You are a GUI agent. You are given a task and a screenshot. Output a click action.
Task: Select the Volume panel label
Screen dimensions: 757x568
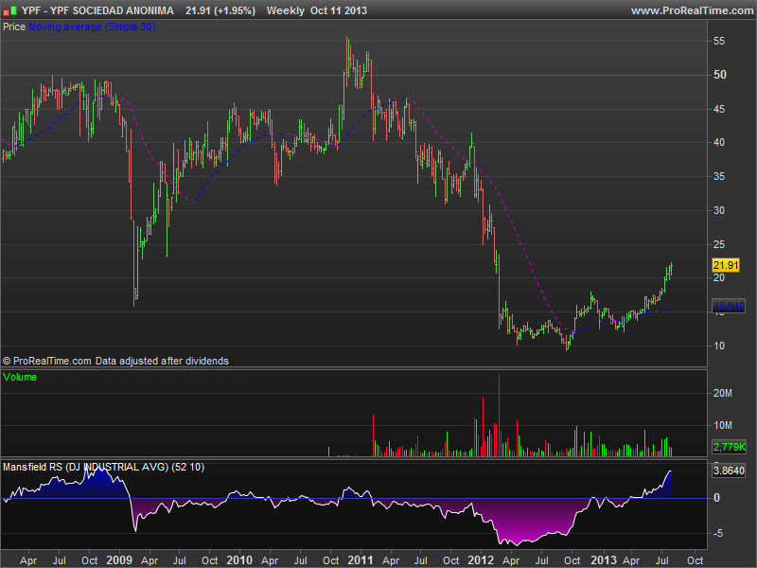point(20,378)
